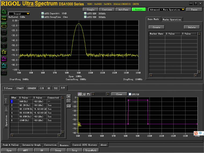This screenshot has width=204, height=153.
Task: Click the TRIG Free icon
Action: (4, 18)
